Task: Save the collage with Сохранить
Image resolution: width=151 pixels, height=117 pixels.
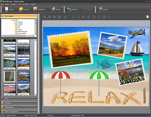Action: [x=39, y=9]
